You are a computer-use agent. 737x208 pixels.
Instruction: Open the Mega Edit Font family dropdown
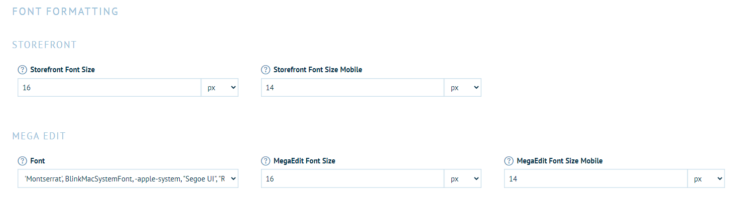128,179
